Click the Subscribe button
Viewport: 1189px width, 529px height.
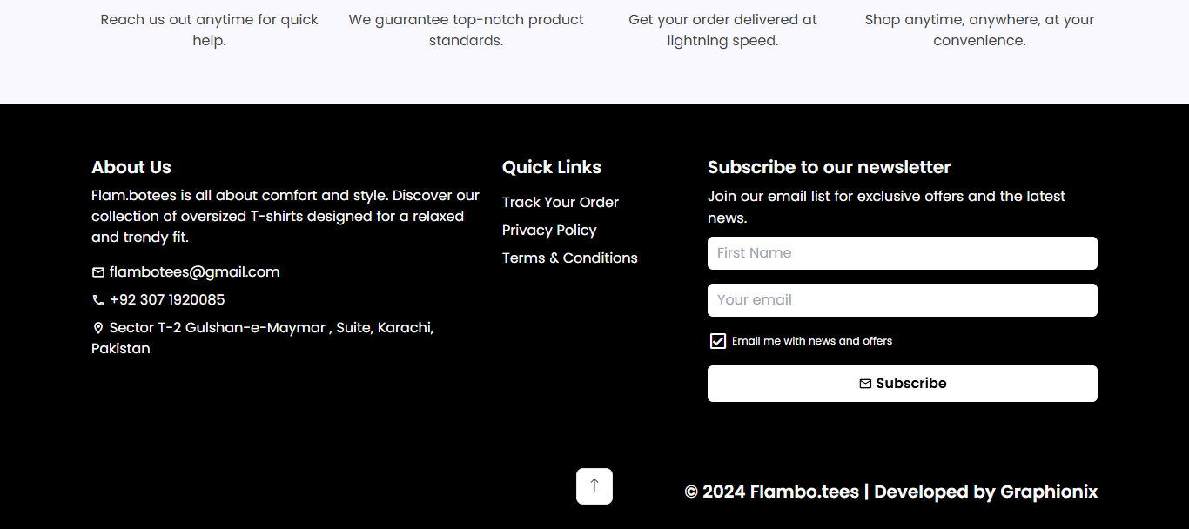pos(903,384)
